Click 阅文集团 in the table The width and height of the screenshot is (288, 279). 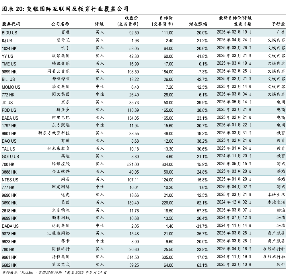[61, 94]
